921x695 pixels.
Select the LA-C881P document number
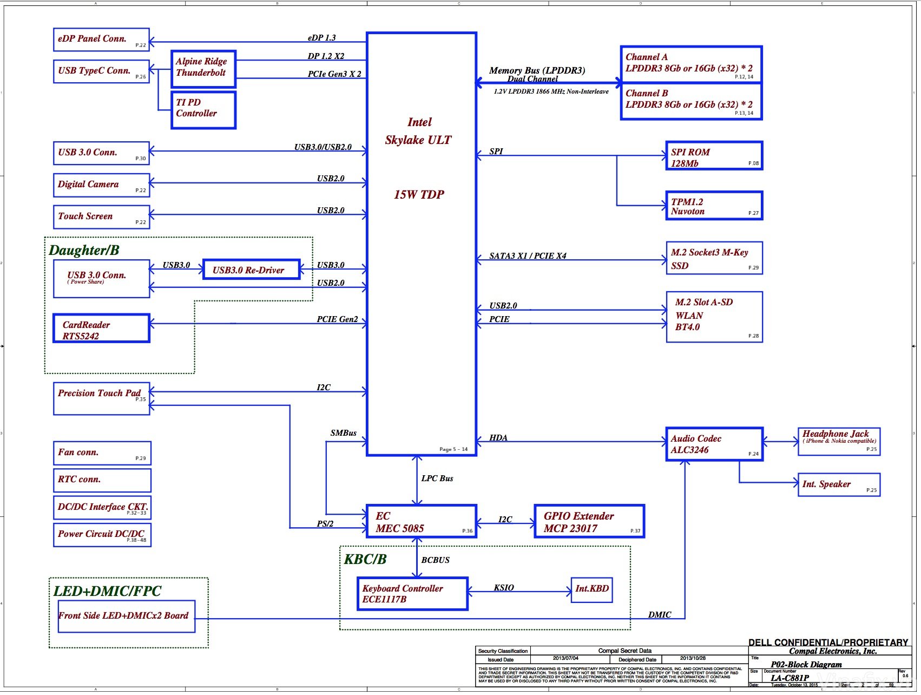(790, 678)
